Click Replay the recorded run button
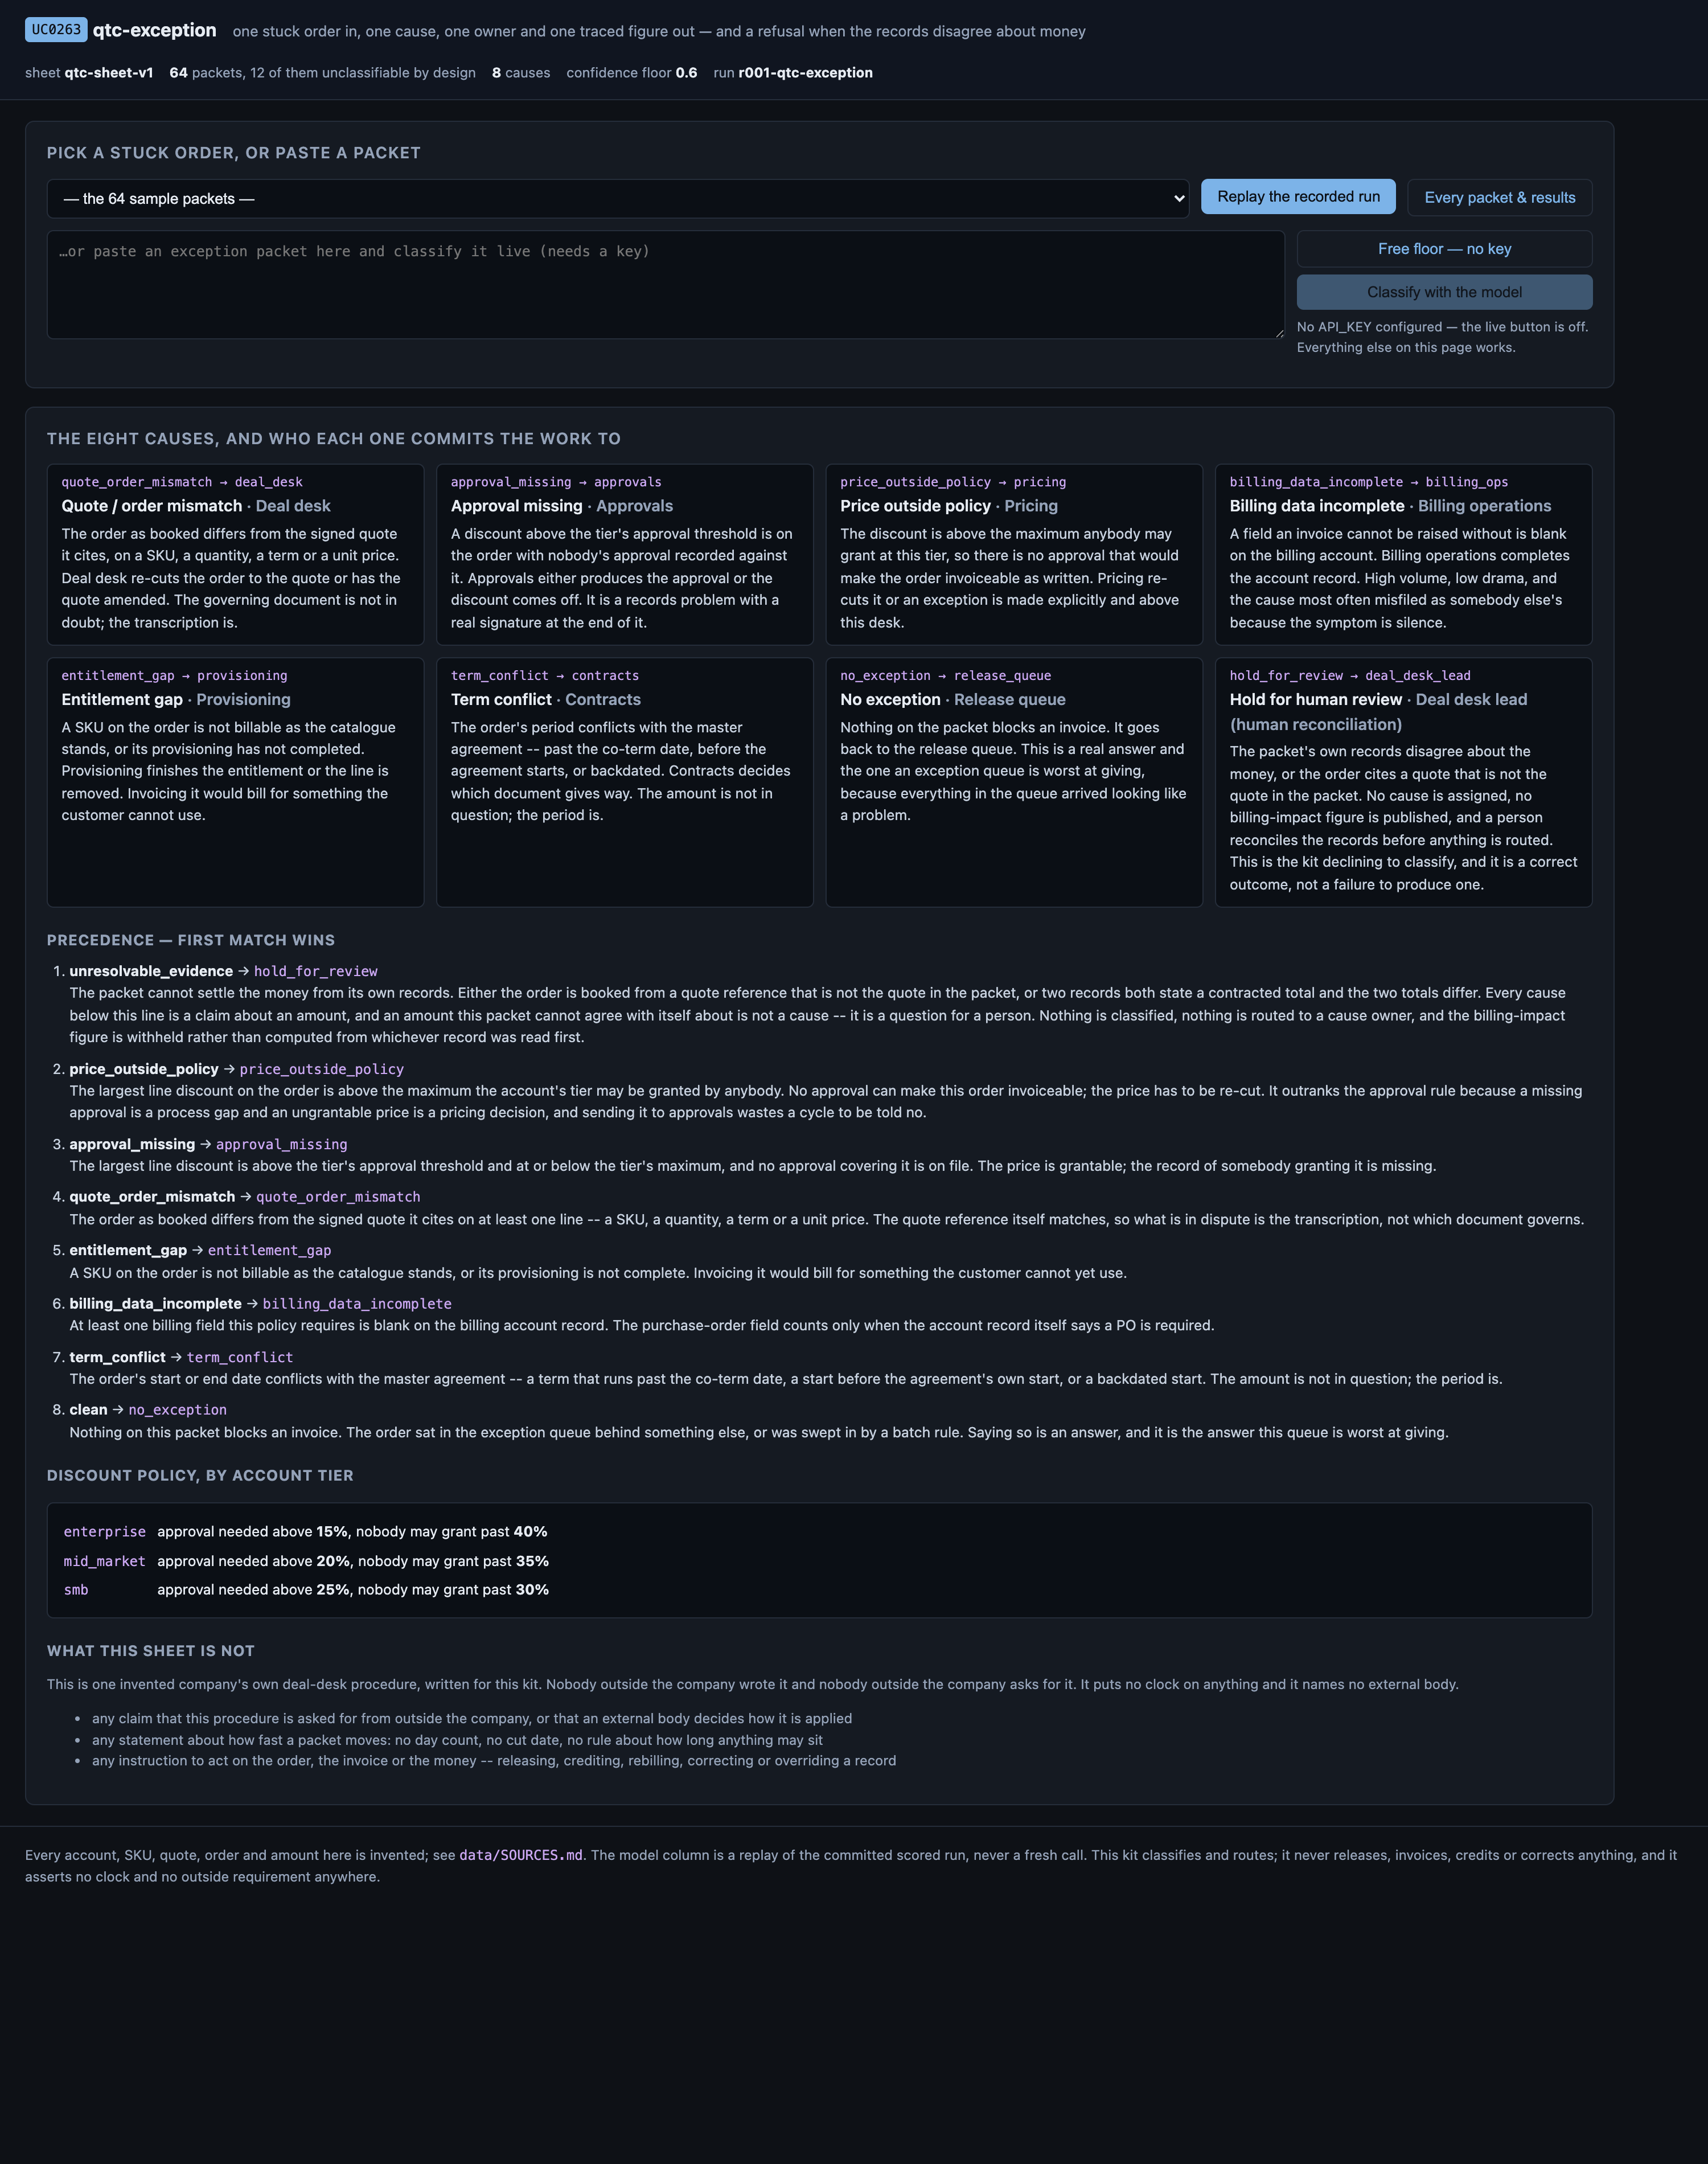The height and width of the screenshot is (2164, 1708). tap(1298, 197)
